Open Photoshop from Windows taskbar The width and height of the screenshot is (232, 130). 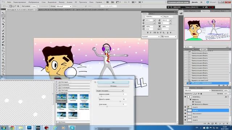[x=29, y=127]
